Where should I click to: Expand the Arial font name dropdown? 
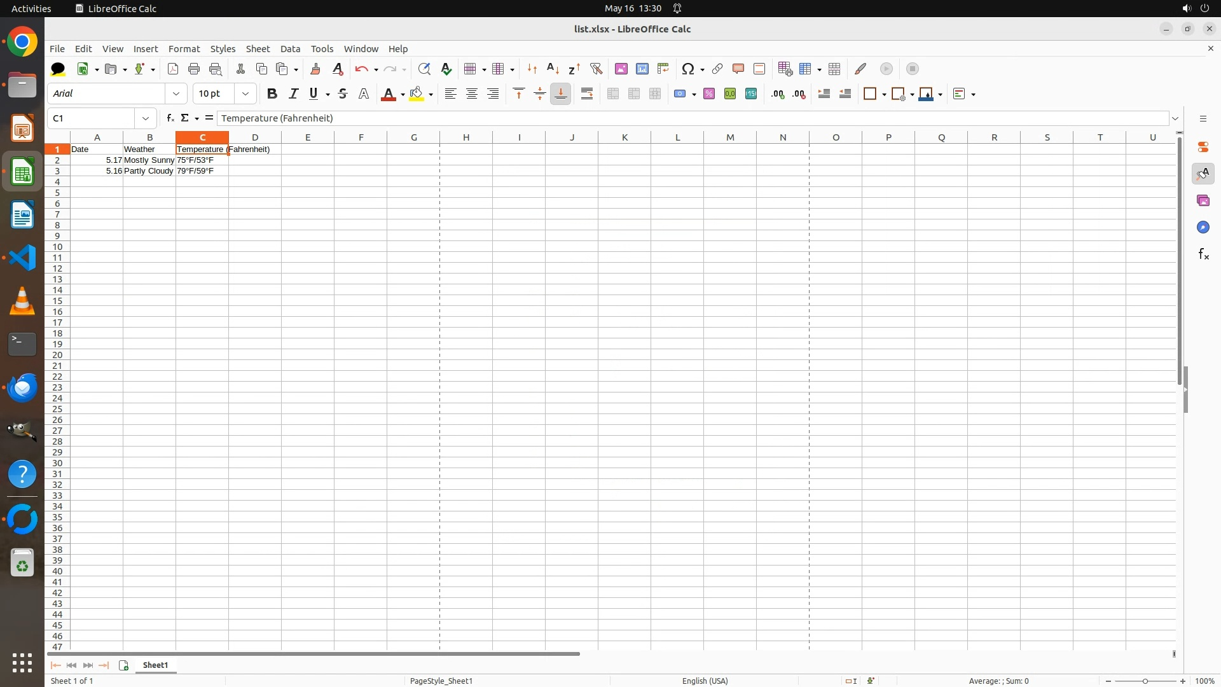[x=176, y=94]
